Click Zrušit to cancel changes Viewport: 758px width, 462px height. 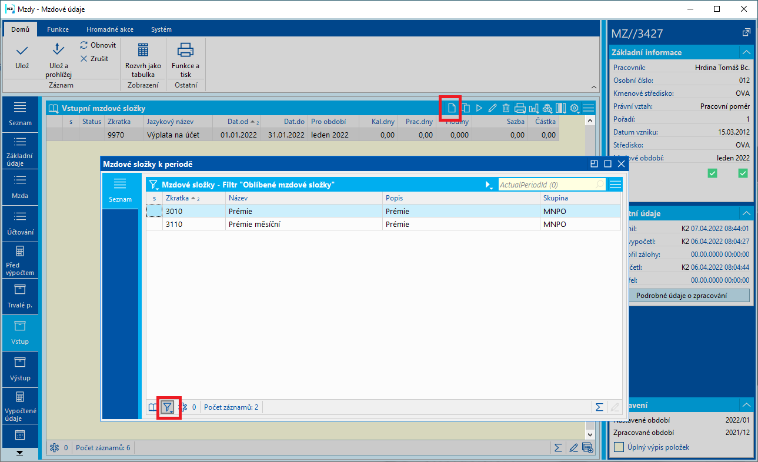[x=94, y=59]
